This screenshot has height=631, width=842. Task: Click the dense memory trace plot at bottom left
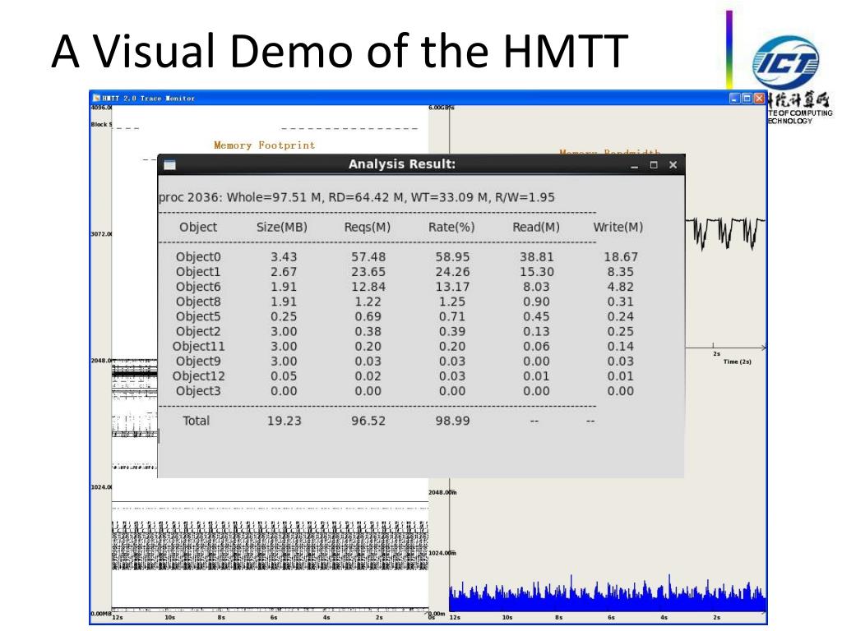[270, 544]
